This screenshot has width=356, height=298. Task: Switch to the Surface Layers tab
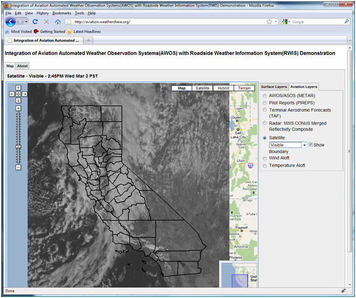coord(274,87)
